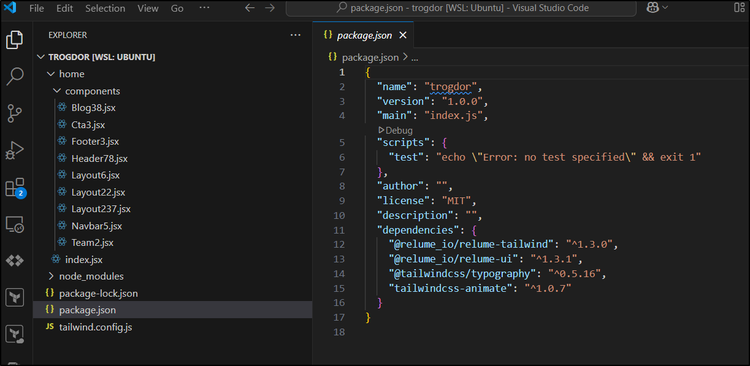The width and height of the screenshot is (750, 366).
Task: Open the Go menu
Action: tap(177, 8)
